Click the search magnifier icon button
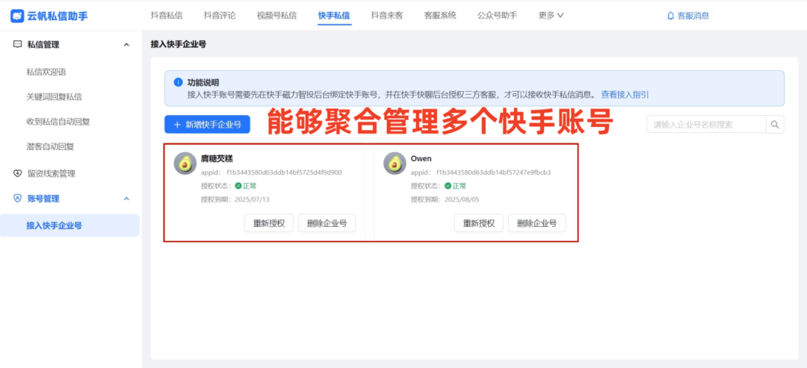 (775, 125)
